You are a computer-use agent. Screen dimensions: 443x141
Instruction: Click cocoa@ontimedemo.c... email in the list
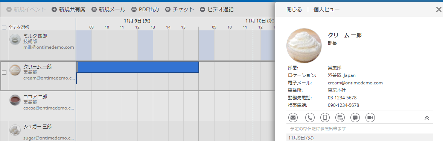point(49,108)
